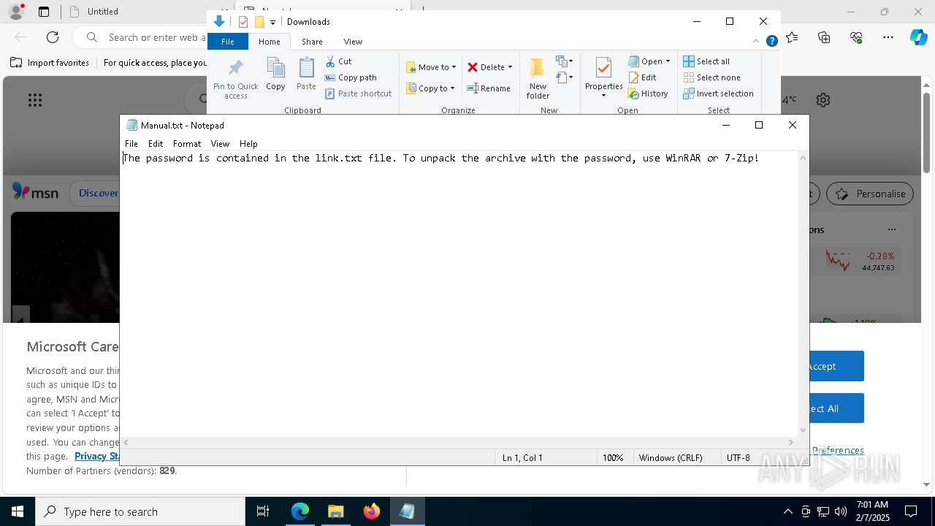Open Task View on taskbar
935x526 pixels.
(x=263, y=511)
